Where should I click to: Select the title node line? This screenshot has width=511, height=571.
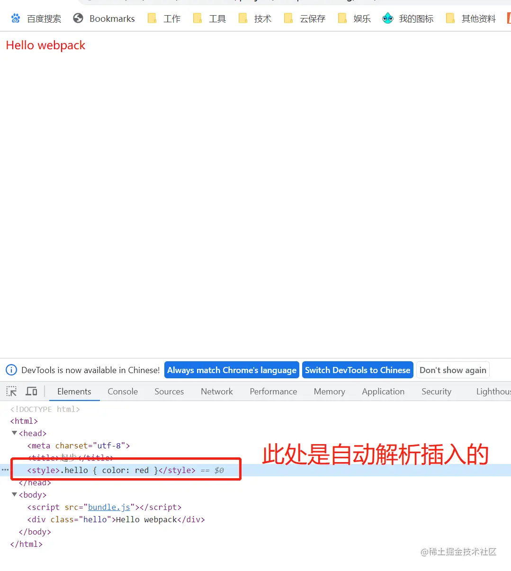click(x=70, y=458)
